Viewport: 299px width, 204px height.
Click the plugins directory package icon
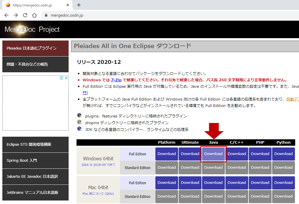tap(79, 115)
